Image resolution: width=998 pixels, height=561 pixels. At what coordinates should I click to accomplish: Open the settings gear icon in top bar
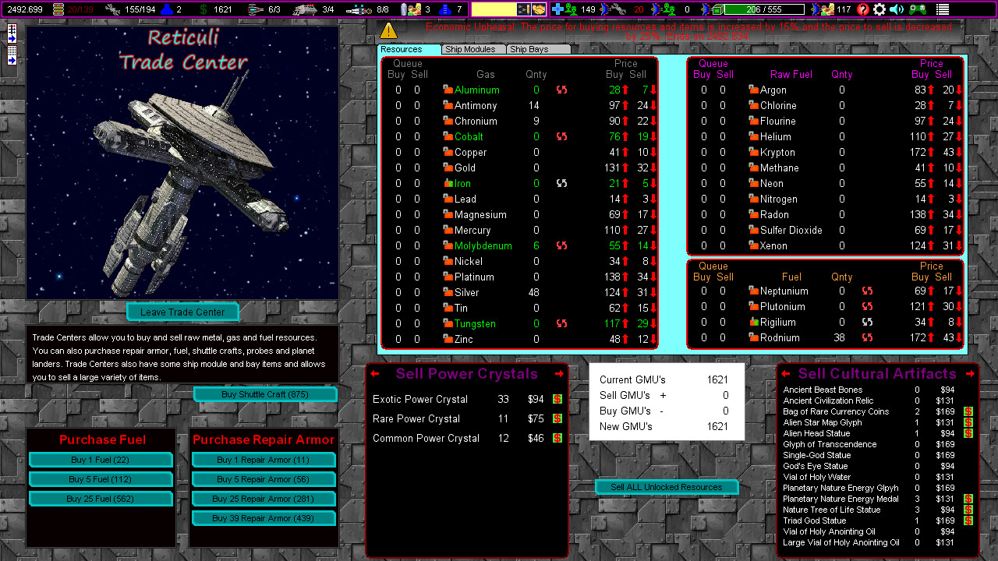(x=879, y=10)
